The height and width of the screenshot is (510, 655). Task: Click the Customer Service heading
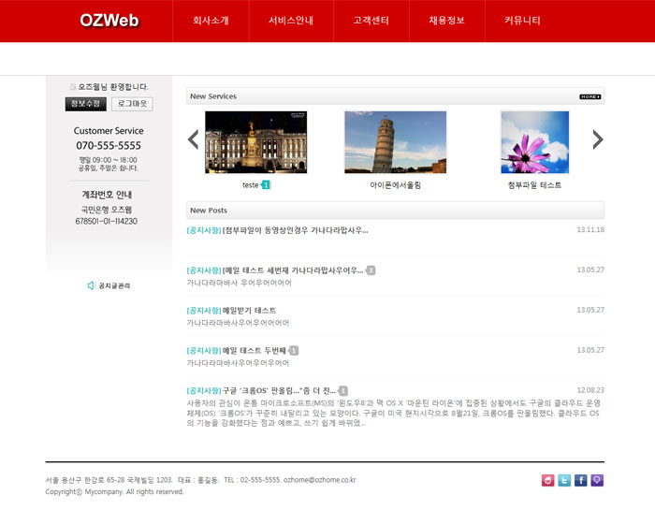pos(109,131)
